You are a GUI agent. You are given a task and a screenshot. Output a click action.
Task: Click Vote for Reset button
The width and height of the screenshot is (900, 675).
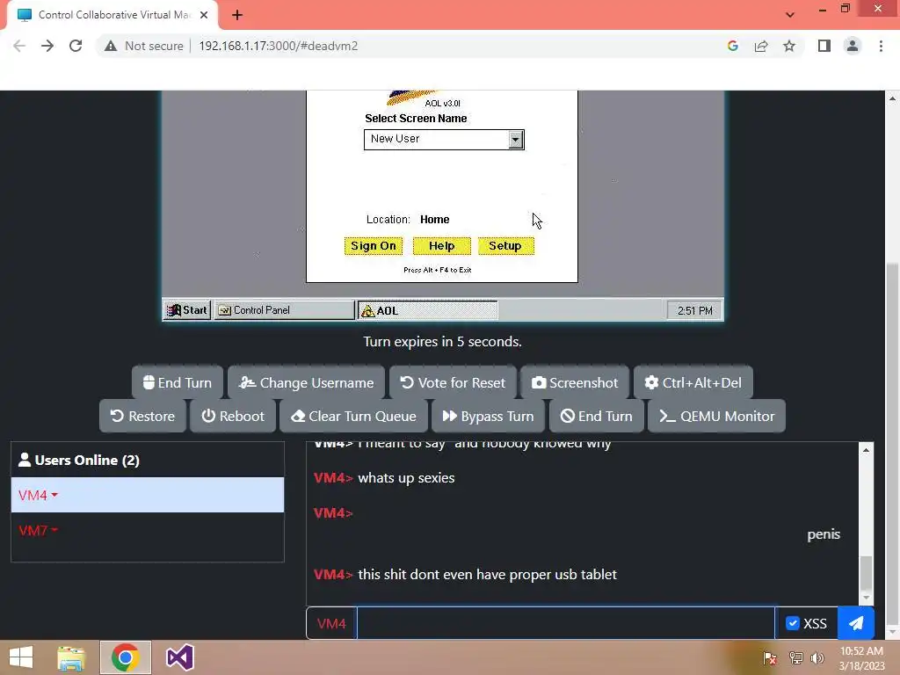pos(453,382)
